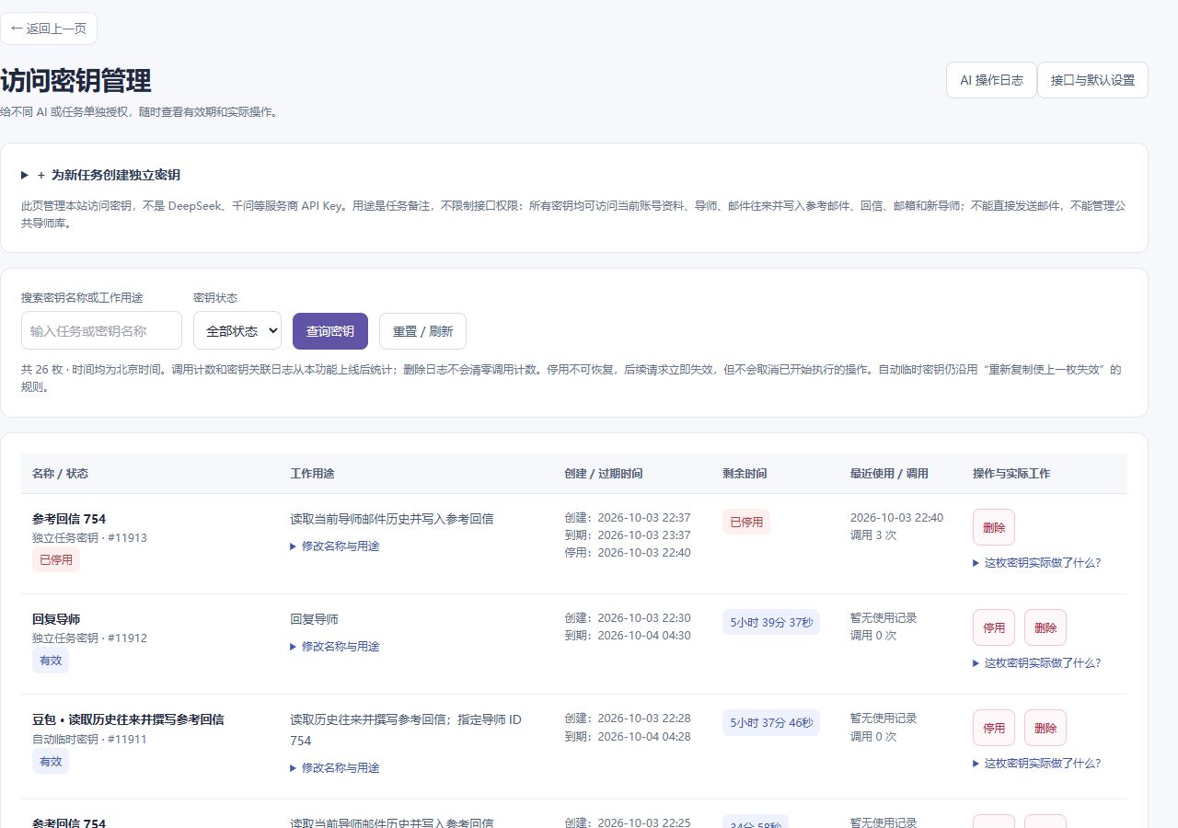1178x828 pixels.
Task: Click the text 到期：2026-10-04 04:30
Action: 628,636
